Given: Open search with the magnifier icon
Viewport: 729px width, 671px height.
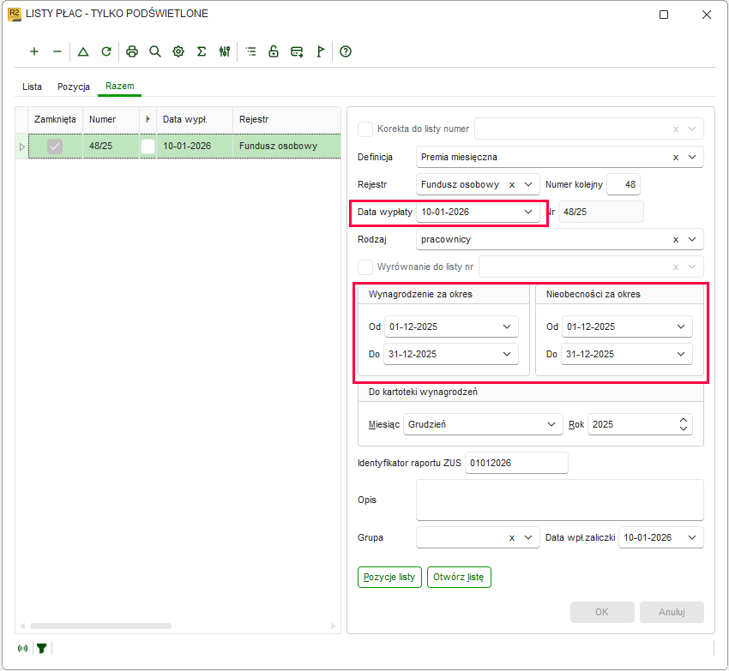Looking at the screenshot, I should click(x=155, y=51).
